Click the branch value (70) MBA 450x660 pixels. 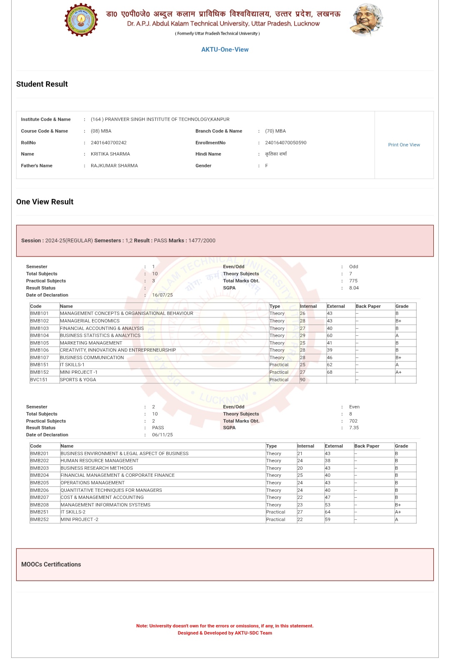pos(275,131)
